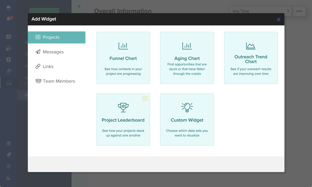The width and height of the screenshot is (312, 187).
Task: Close the Add Widget dialog
Action: [278, 20]
